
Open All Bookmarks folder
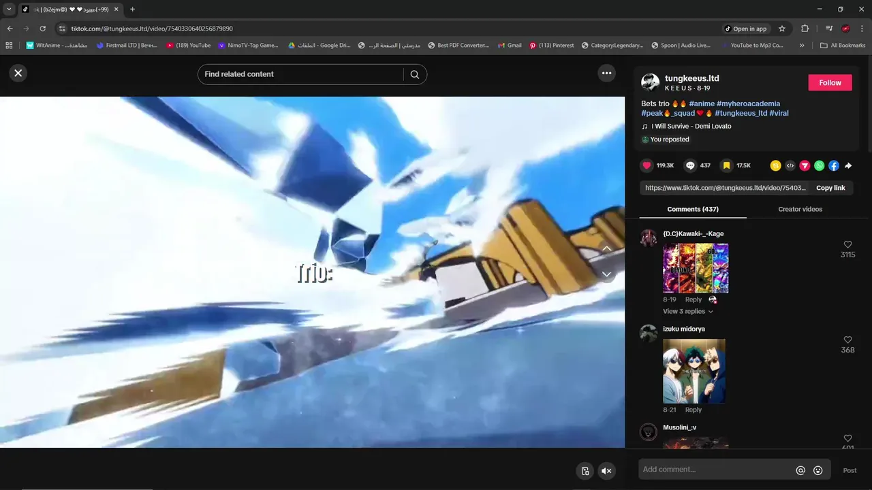click(x=843, y=46)
